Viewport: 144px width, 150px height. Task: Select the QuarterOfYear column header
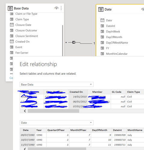coord(58,130)
